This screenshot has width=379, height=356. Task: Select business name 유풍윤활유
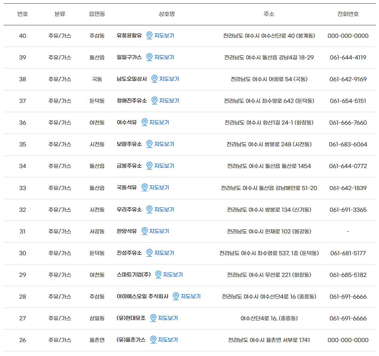tap(129, 35)
